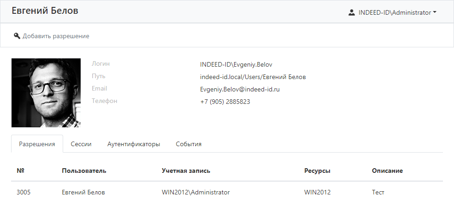
Task: Click permission number 3005 in table
Action: (x=24, y=192)
